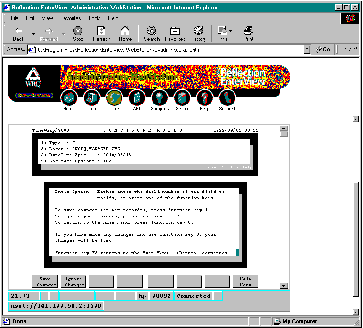Open the Samples lightbulb icon
The width and height of the screenshot is (363, 328).
(x=160, y=97)
